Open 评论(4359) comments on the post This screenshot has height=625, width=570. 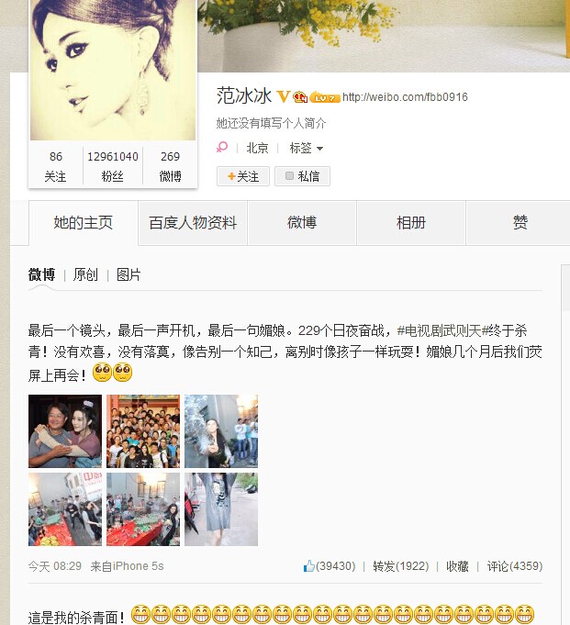(x=515, y=566)
